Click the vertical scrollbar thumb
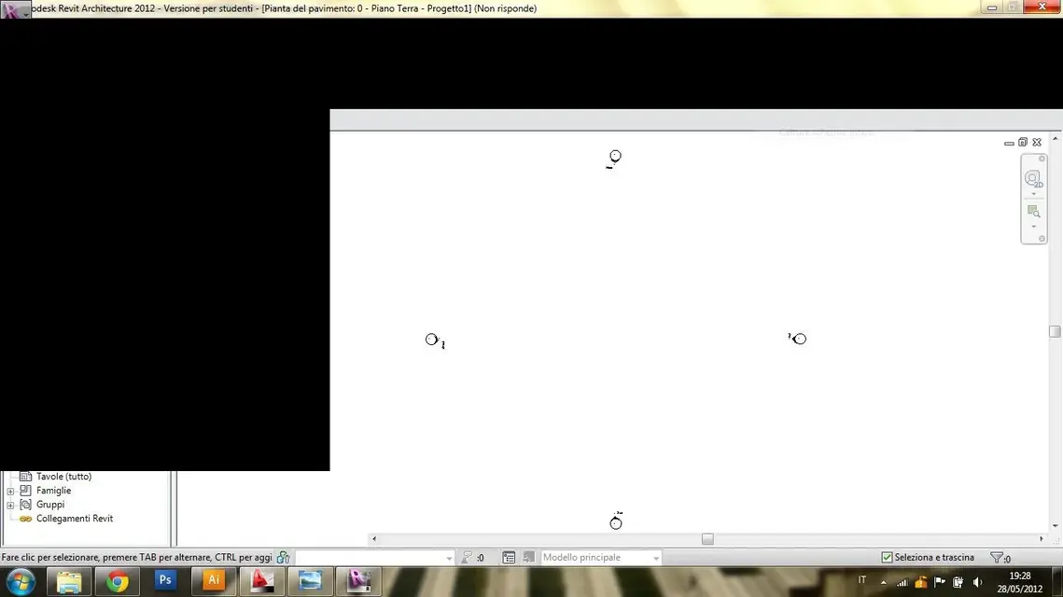Viewport: 1063px width, 597px height. coord(1055,331)
